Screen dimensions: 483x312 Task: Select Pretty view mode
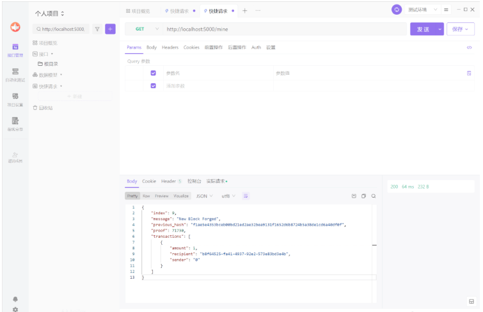click(132, 196)
